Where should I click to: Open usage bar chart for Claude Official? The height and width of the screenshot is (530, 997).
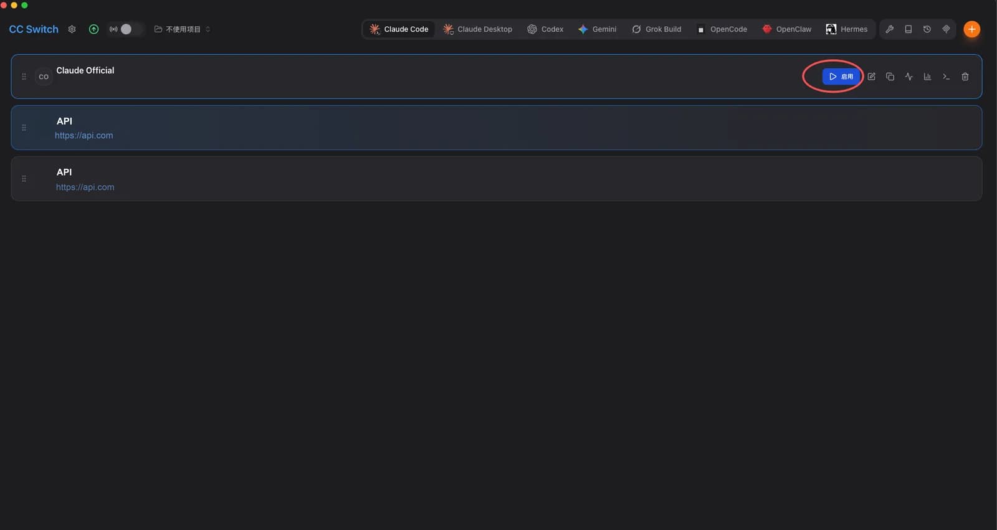pos(927,77)
